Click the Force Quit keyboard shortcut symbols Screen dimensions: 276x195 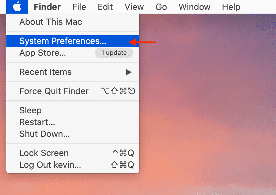click(x=118, y=91)
